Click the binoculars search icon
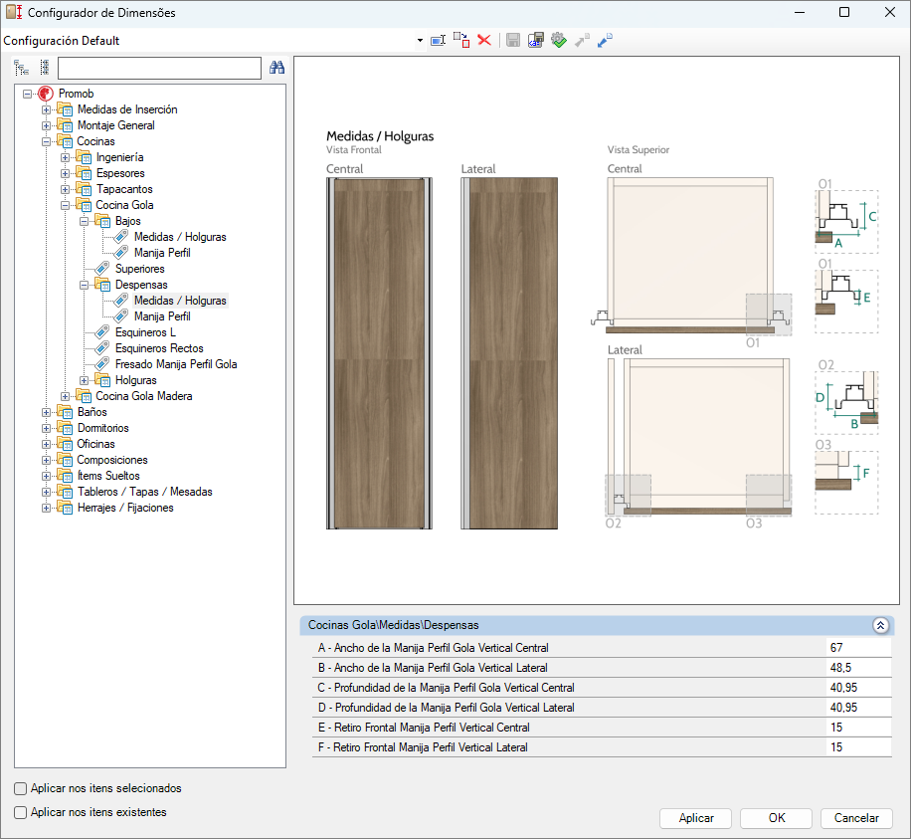The image size is (911, 839). coord(277,68)
